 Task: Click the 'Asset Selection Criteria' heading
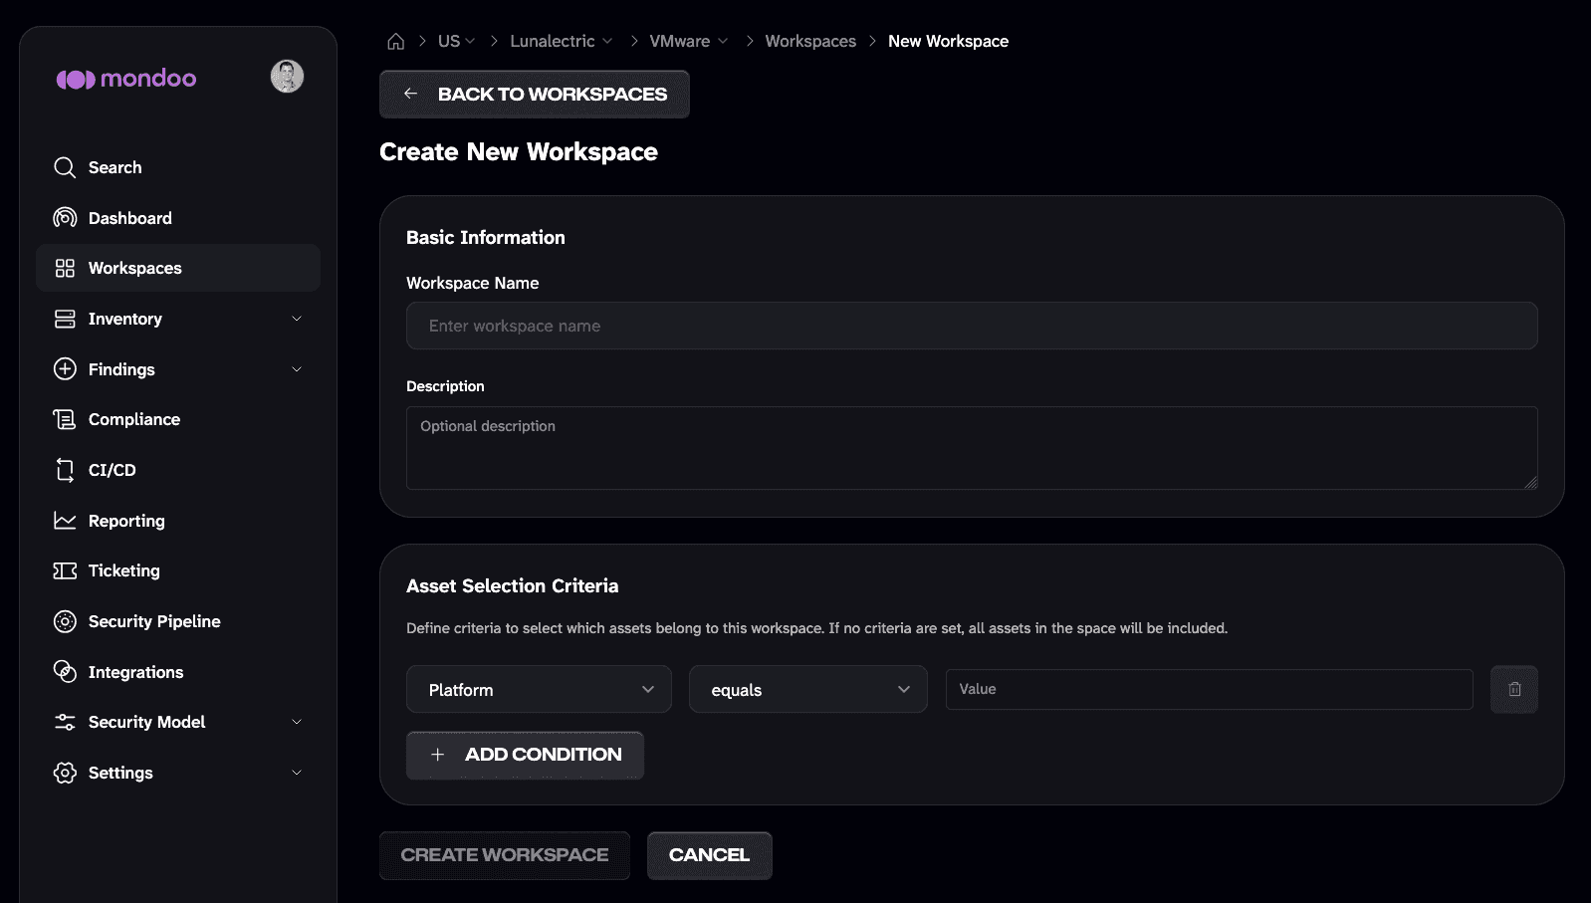(x=513, y=585)
